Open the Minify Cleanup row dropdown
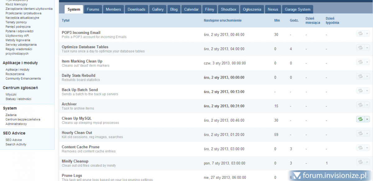This screenshot has width=373, height=181. [367, 162]
